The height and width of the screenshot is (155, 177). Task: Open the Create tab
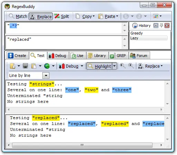18,56
